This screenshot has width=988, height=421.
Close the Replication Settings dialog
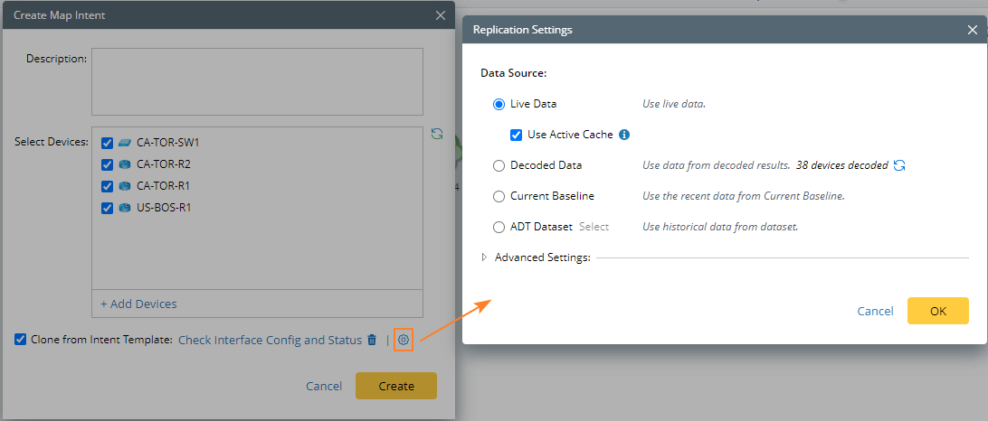click(972, 30)
